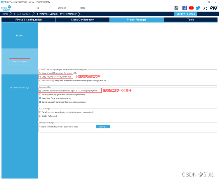Select the Project Manager tab
219x180 pixels.
(136, 20)
